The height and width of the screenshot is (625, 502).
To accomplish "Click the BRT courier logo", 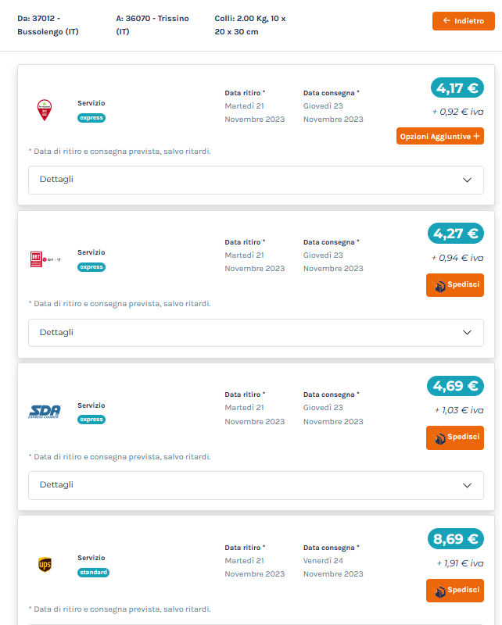I will [x=45, y=259].
